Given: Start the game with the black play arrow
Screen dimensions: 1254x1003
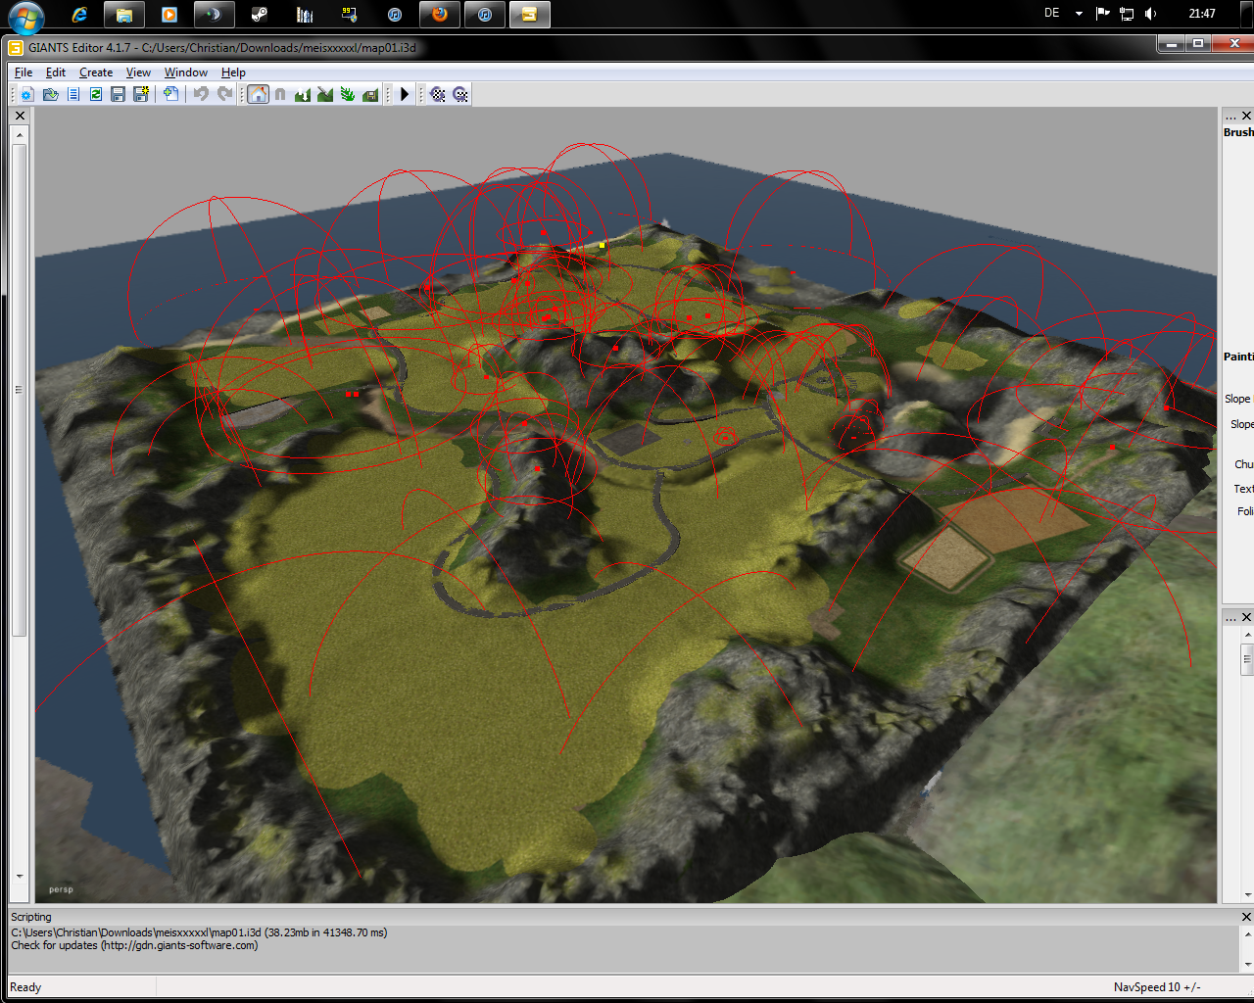Looking at the screenshot, I should (405, 94).
